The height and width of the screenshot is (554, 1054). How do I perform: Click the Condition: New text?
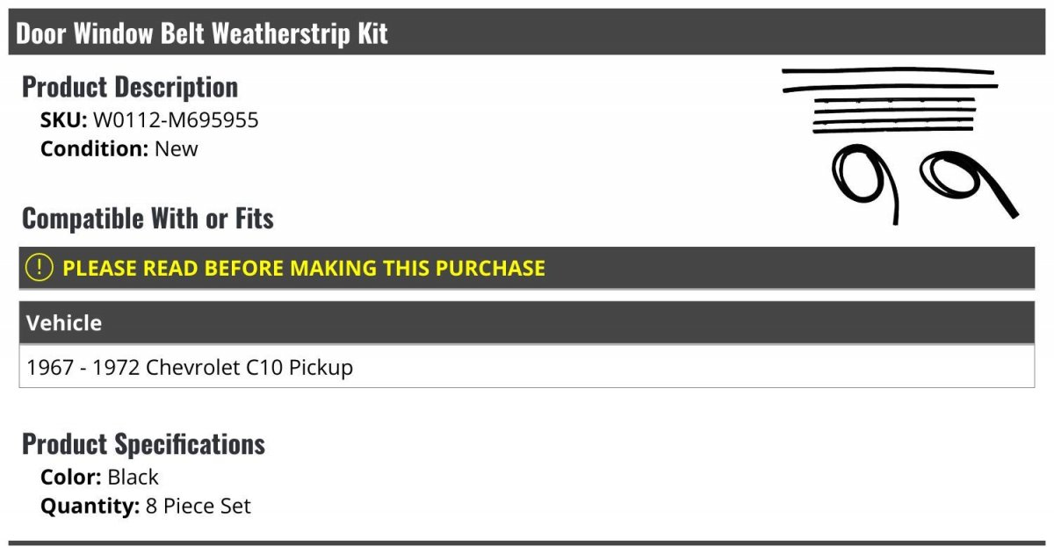point(119,148)
